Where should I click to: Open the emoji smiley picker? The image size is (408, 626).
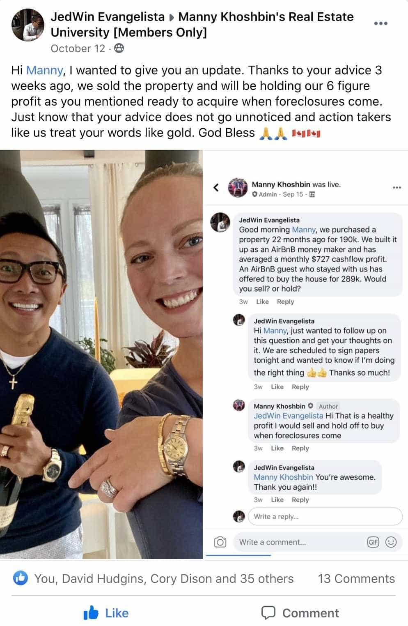(391, 542)
